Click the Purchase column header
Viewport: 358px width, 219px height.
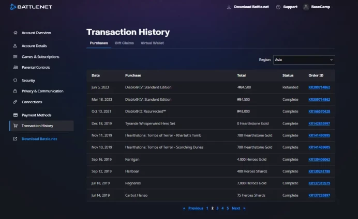(x=133, y=75)
